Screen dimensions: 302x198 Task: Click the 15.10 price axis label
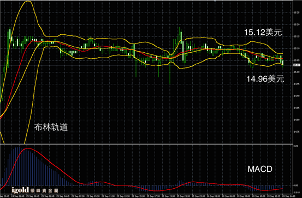pyautogui.click(x=297, y=48)
